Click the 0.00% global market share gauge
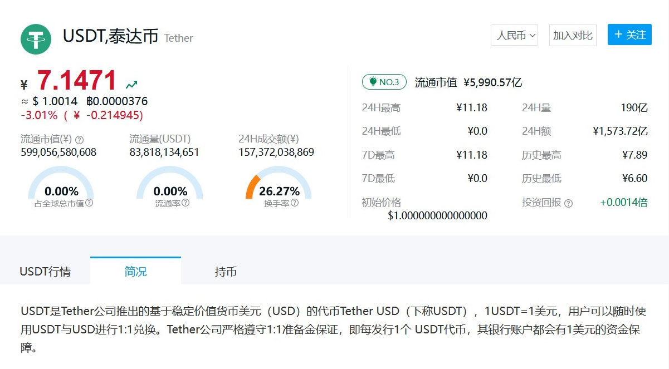The width and height of the screenshot is (669, 369). [61, 185]
